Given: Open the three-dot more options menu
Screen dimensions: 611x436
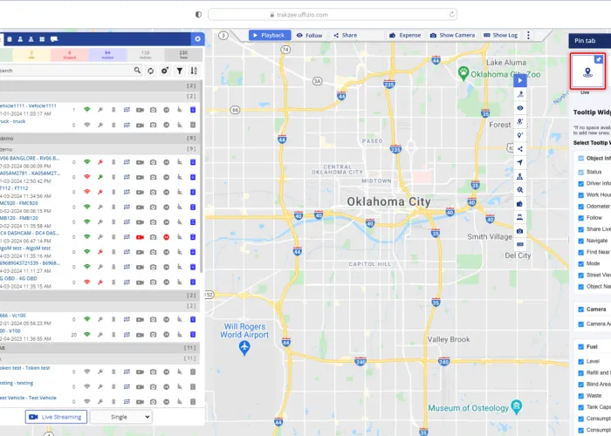Looking at the screenshot, I should 528,36.
